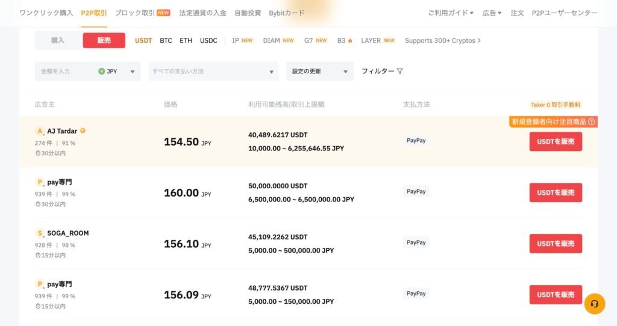Expand 広告 menu in header
617x326 pixels.
pos(492,13)
